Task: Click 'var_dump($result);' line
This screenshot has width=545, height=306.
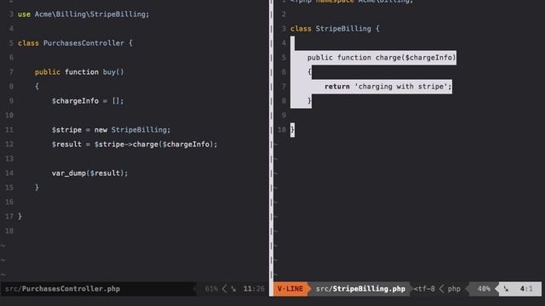Action: click(89, 173)
